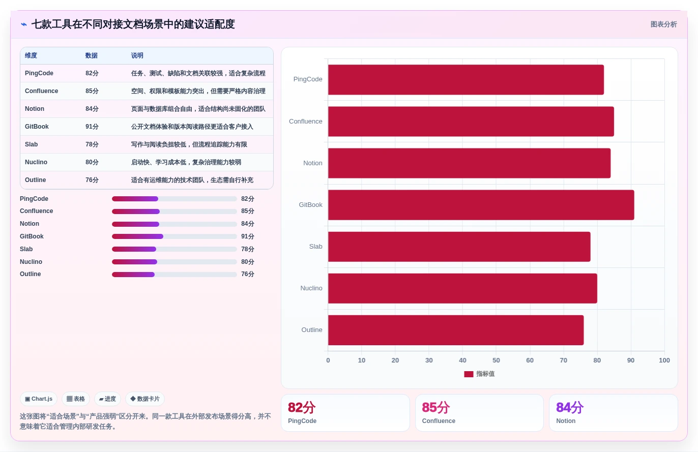Click Notion row in the table

[x=147, y=109]
